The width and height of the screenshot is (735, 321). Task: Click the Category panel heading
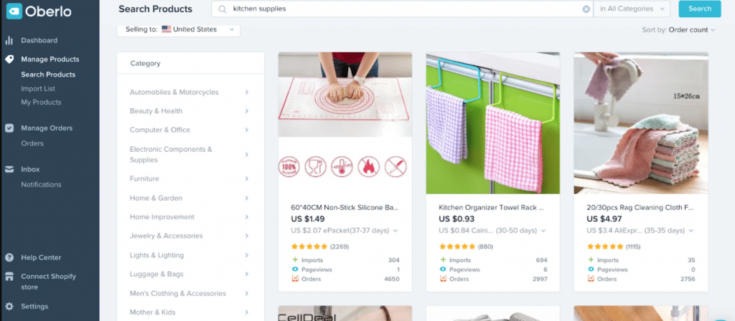click(145, 63)
